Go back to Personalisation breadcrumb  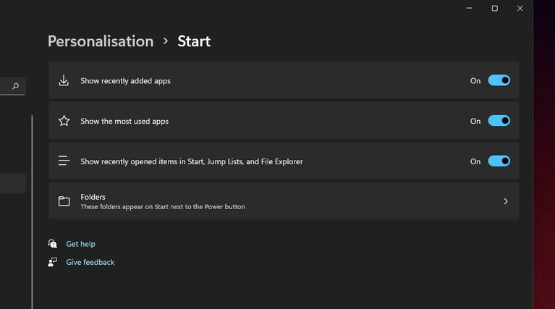101,41
